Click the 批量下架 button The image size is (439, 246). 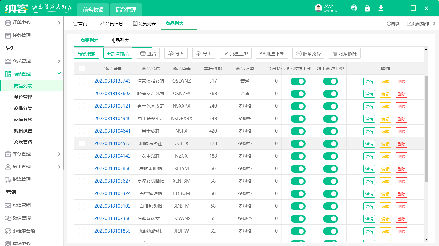point(272,53)
